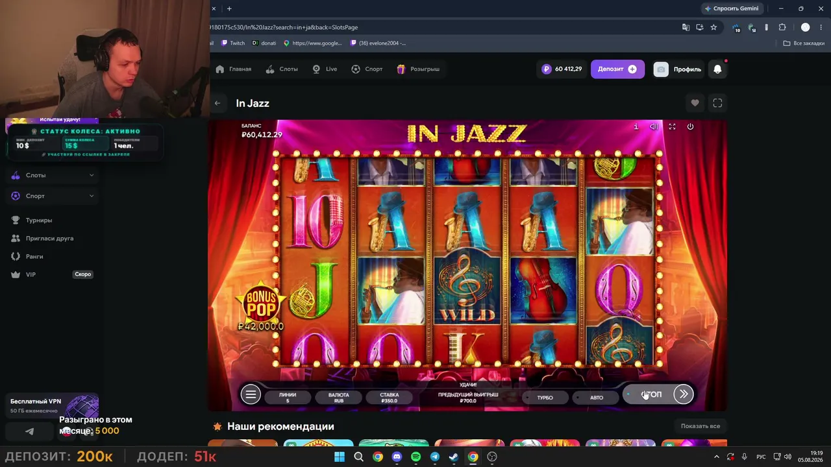Open a new browser tab
This screenshot has height=467, width=831.
(229, 8)
